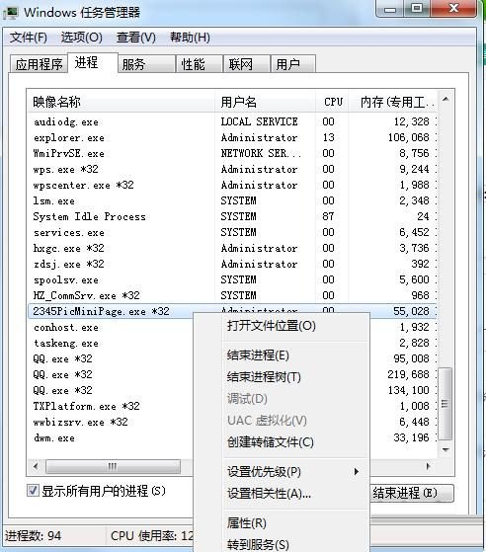Maximize the Task Manager window

pyautogui.click(x=417, y=8)
